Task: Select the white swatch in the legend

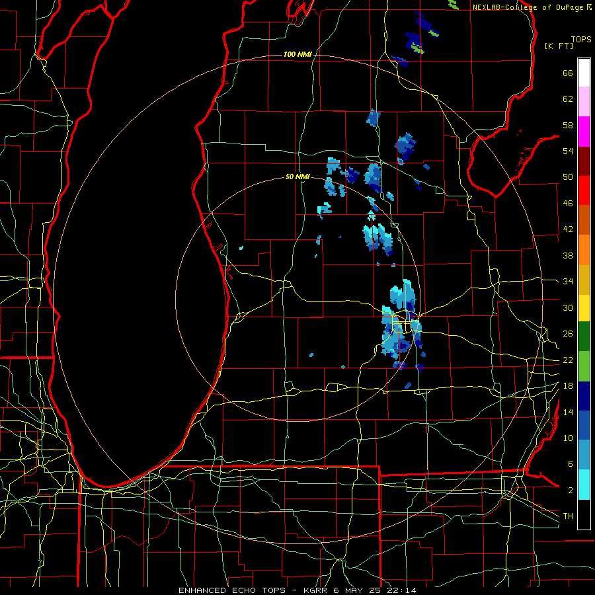Action: 584,73
